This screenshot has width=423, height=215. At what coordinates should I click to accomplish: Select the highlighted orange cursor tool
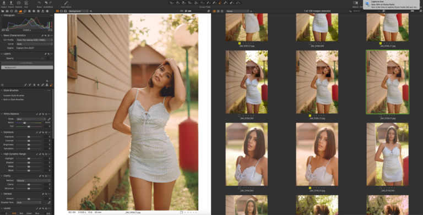point(220,3)
